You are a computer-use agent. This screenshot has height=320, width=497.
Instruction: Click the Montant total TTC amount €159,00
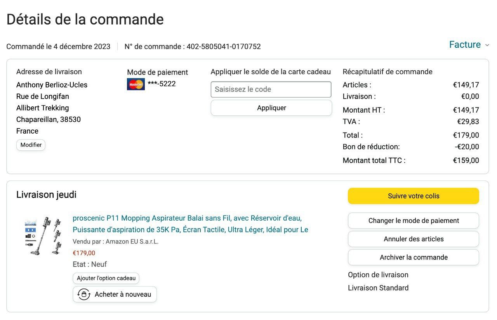pos(466,160)
